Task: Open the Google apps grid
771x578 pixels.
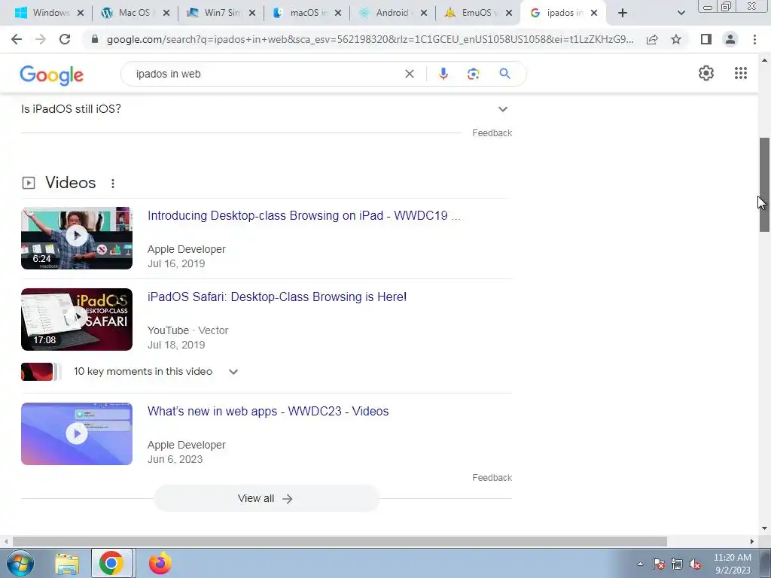Action: click(741, 73)
